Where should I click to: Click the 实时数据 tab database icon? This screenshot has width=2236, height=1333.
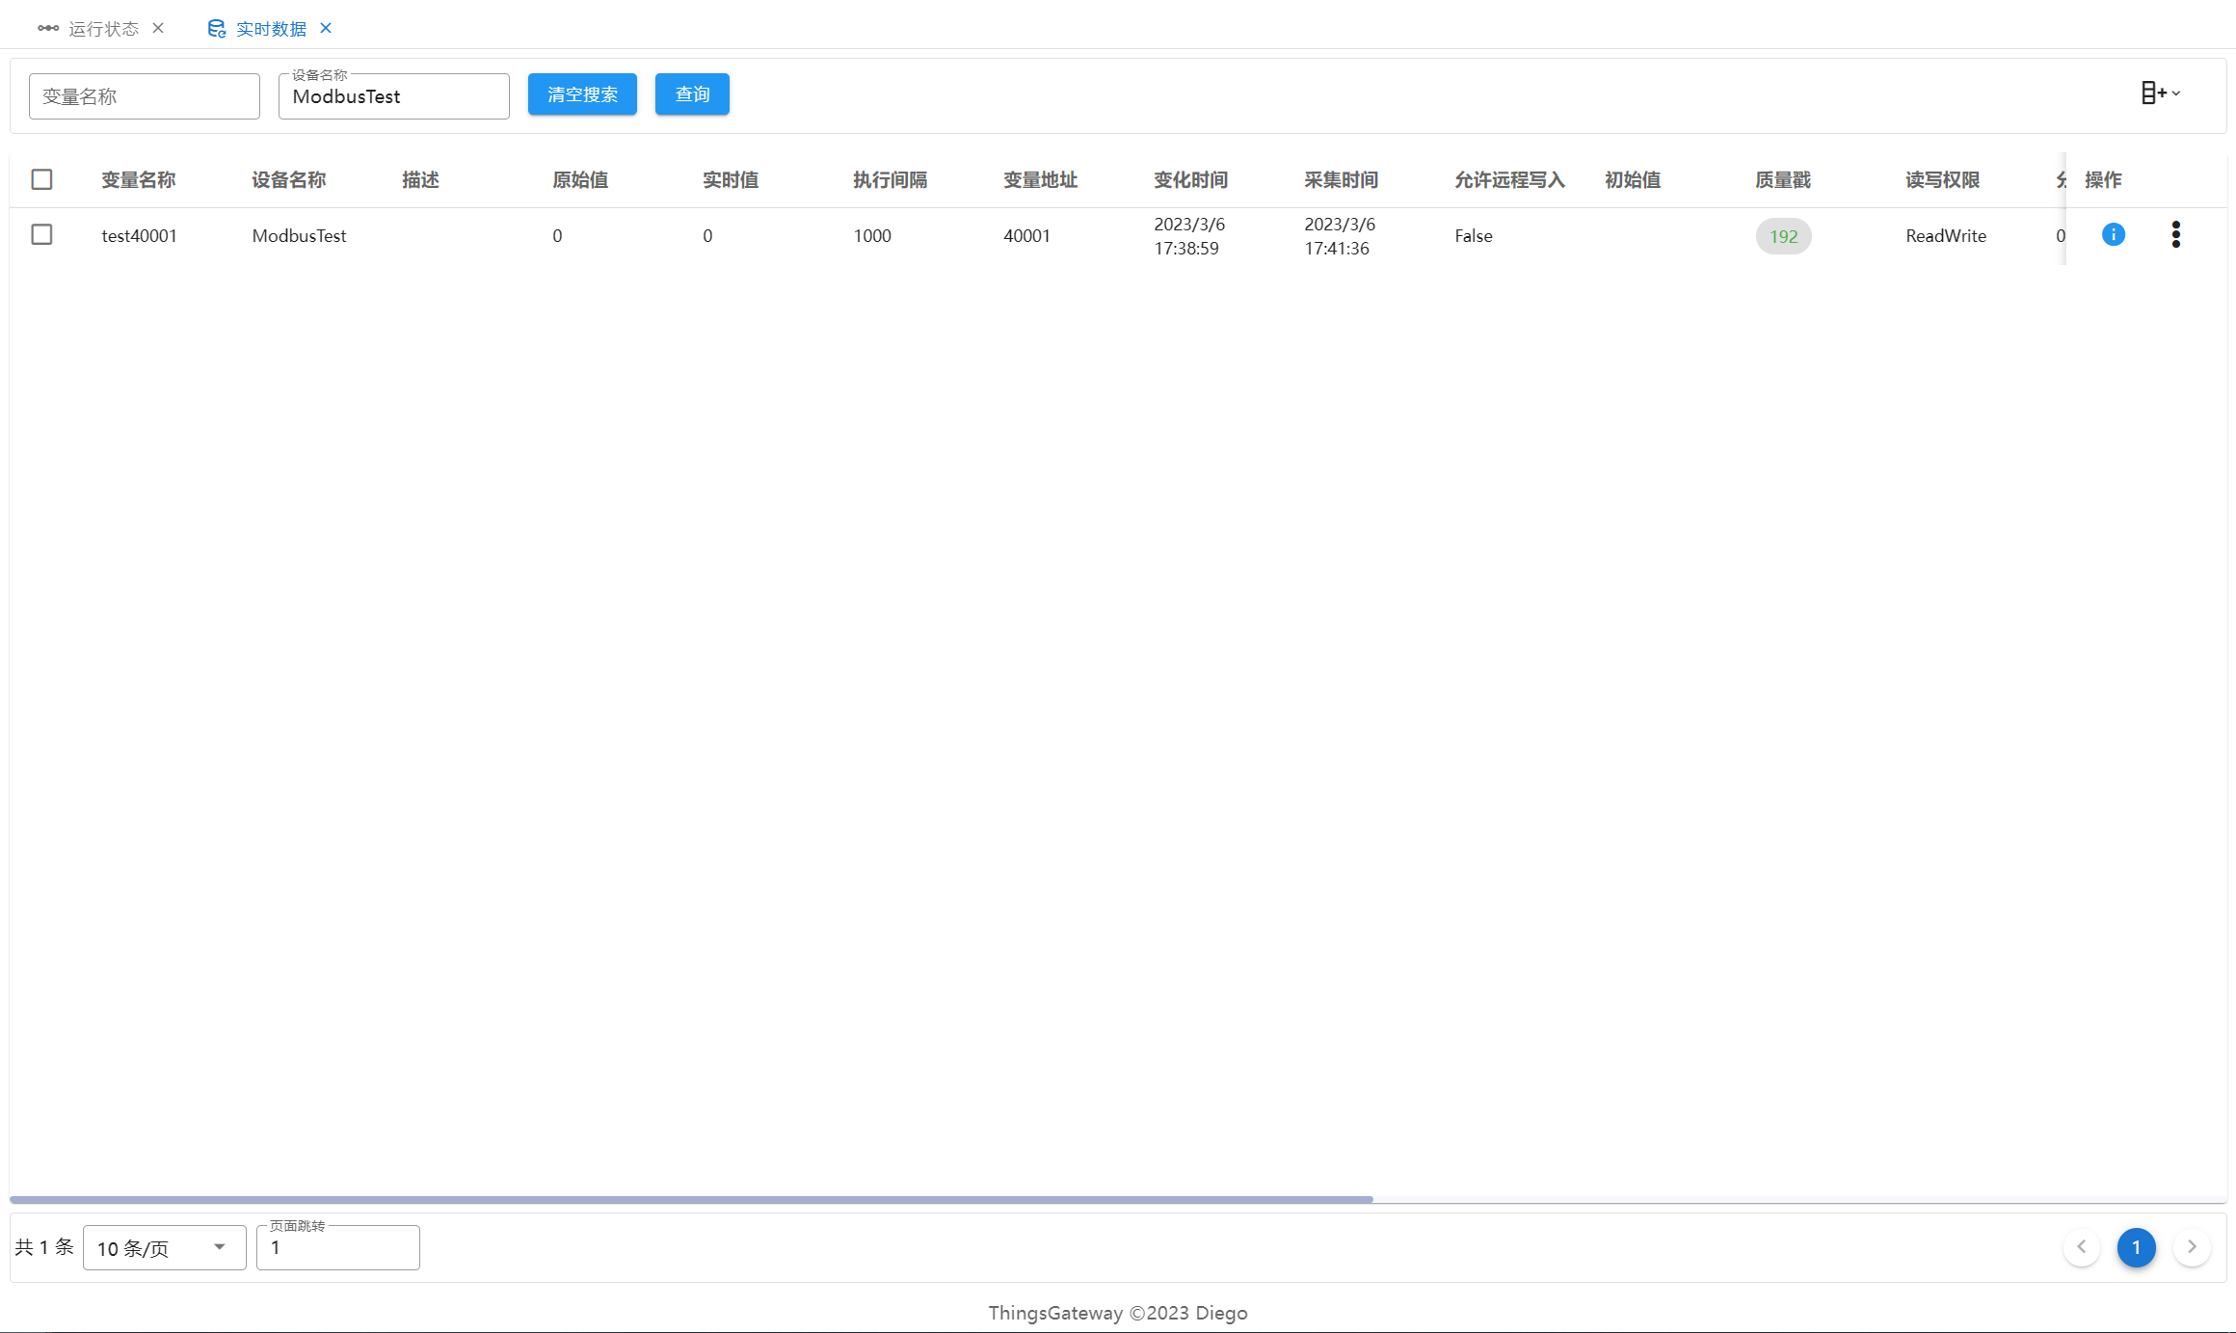tap(217, 29)
